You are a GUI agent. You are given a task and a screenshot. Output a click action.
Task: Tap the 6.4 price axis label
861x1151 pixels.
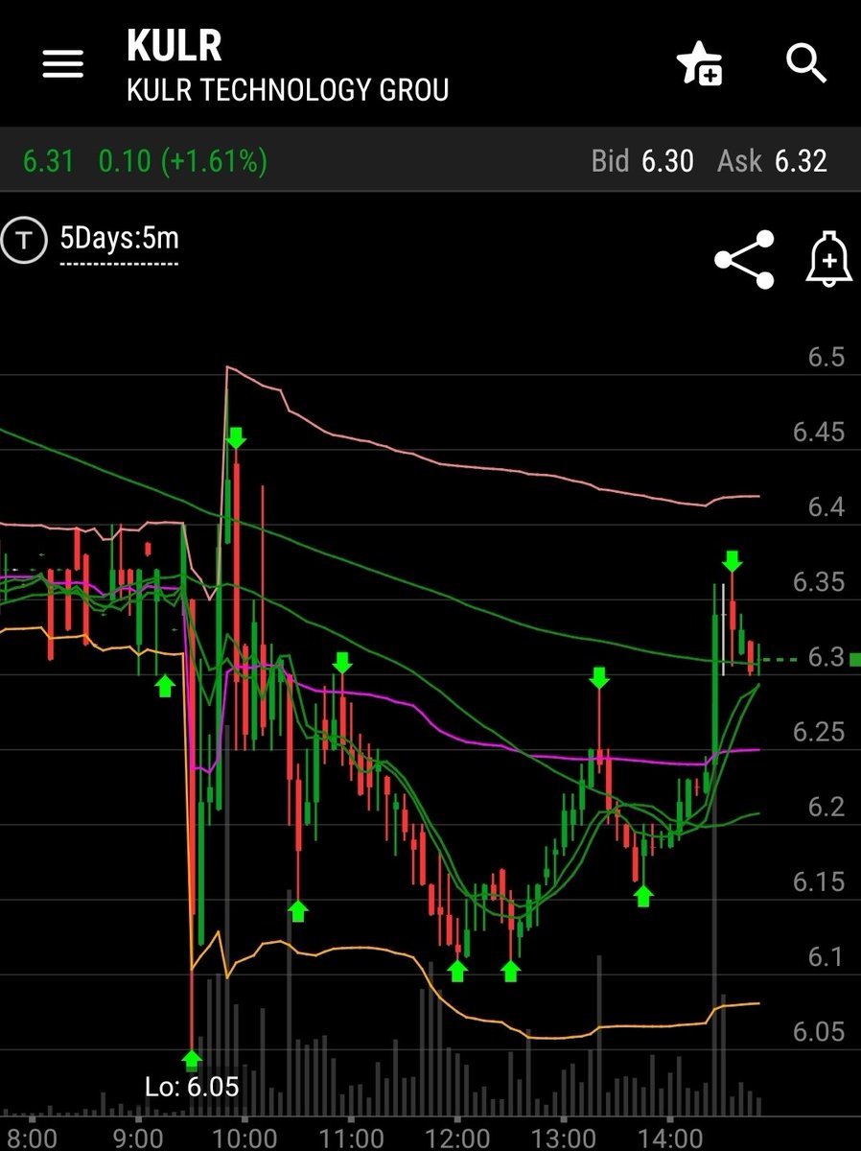[x=826, y=507]
